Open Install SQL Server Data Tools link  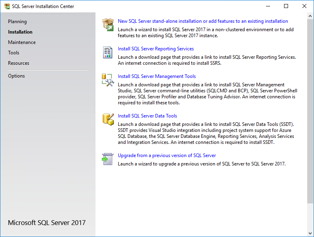click(147, 116)
